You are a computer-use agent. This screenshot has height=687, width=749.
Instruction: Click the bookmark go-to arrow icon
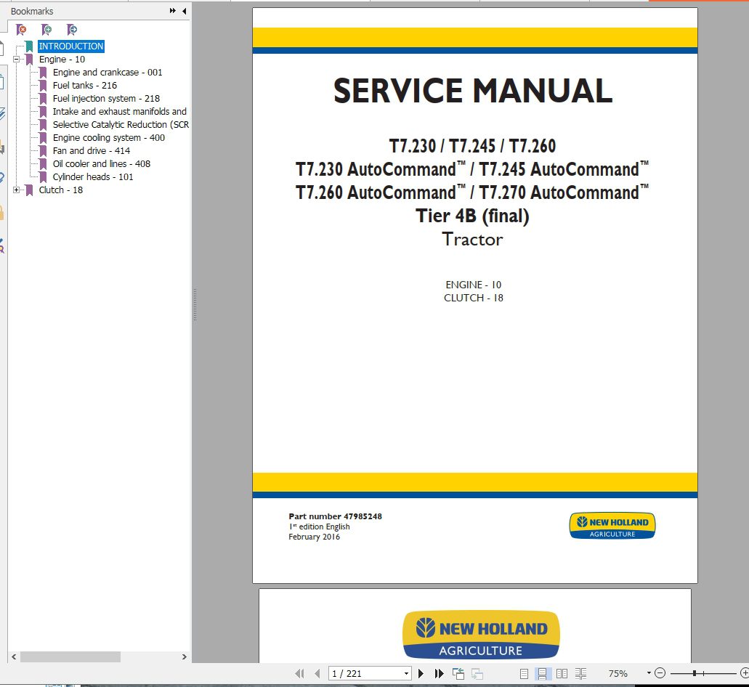point(72,30)
